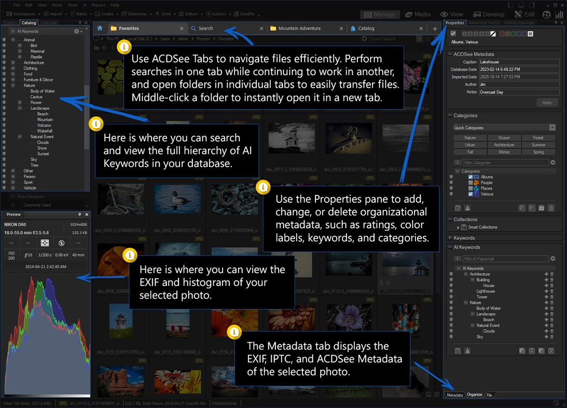Click the Ocean quick category button
This screenshot has height=408, width=567.
click(504, 137)
